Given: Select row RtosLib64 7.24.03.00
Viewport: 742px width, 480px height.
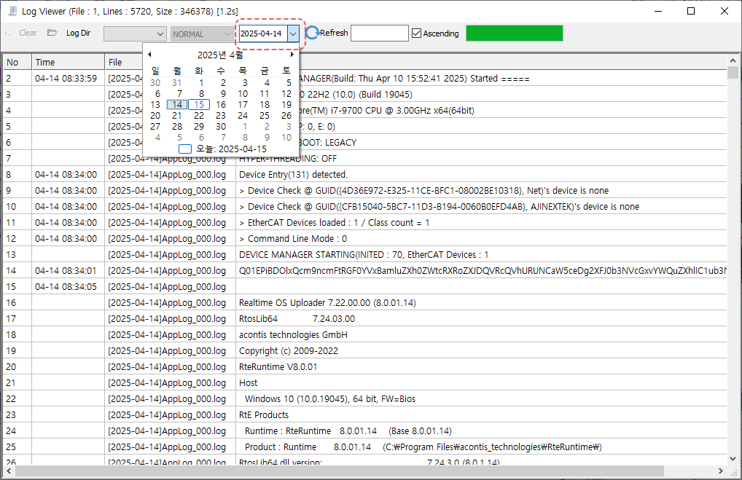Looking at the screenshot, I should point(365,319).
